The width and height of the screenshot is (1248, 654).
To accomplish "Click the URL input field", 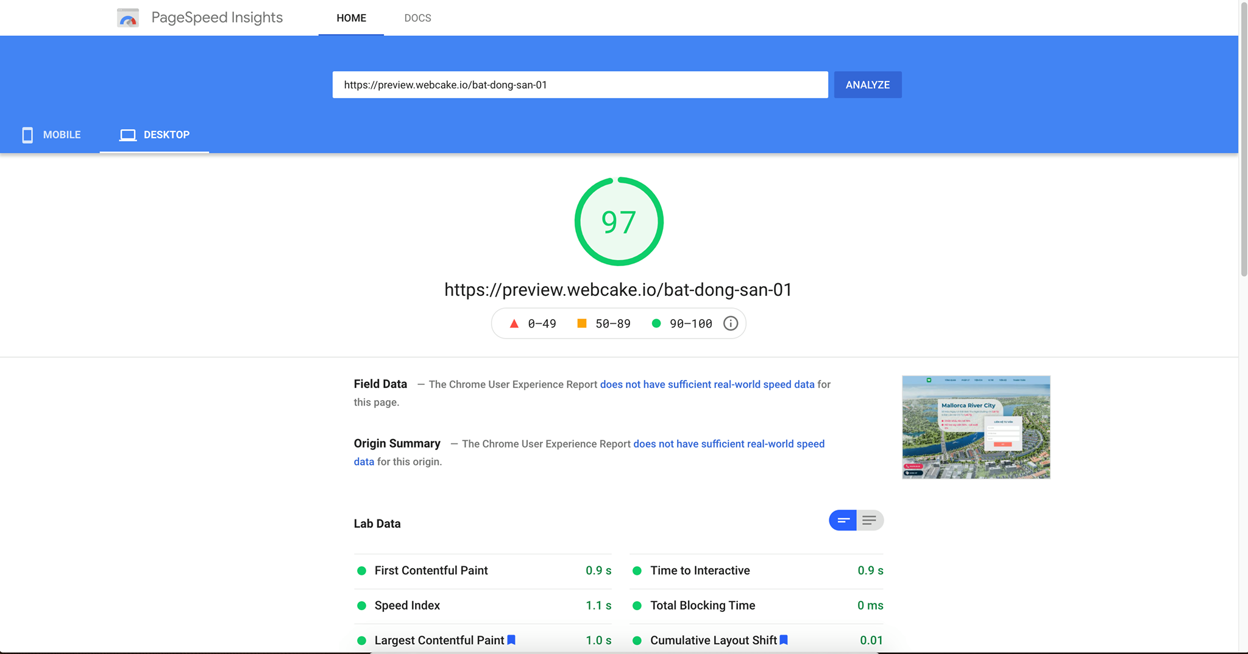I will (580, 85).
